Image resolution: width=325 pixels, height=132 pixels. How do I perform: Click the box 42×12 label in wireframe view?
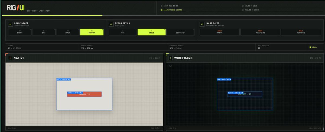(x=224, y=79)
